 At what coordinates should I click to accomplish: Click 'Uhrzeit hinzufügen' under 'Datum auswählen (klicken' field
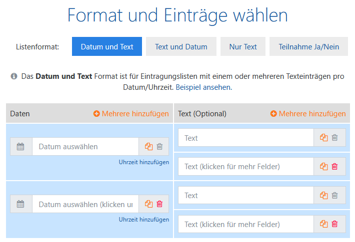tap(144, 220)
